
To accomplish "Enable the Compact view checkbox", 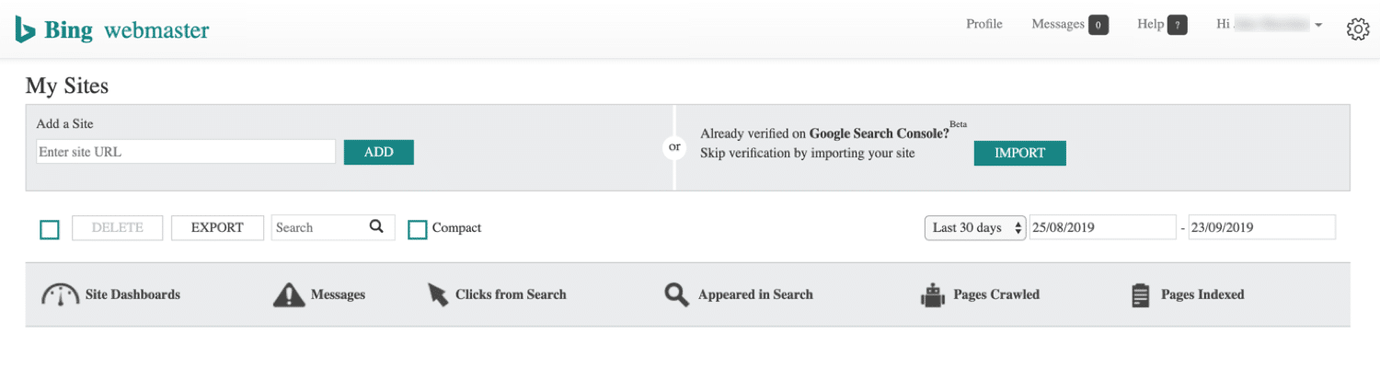I will coord(418,229).
